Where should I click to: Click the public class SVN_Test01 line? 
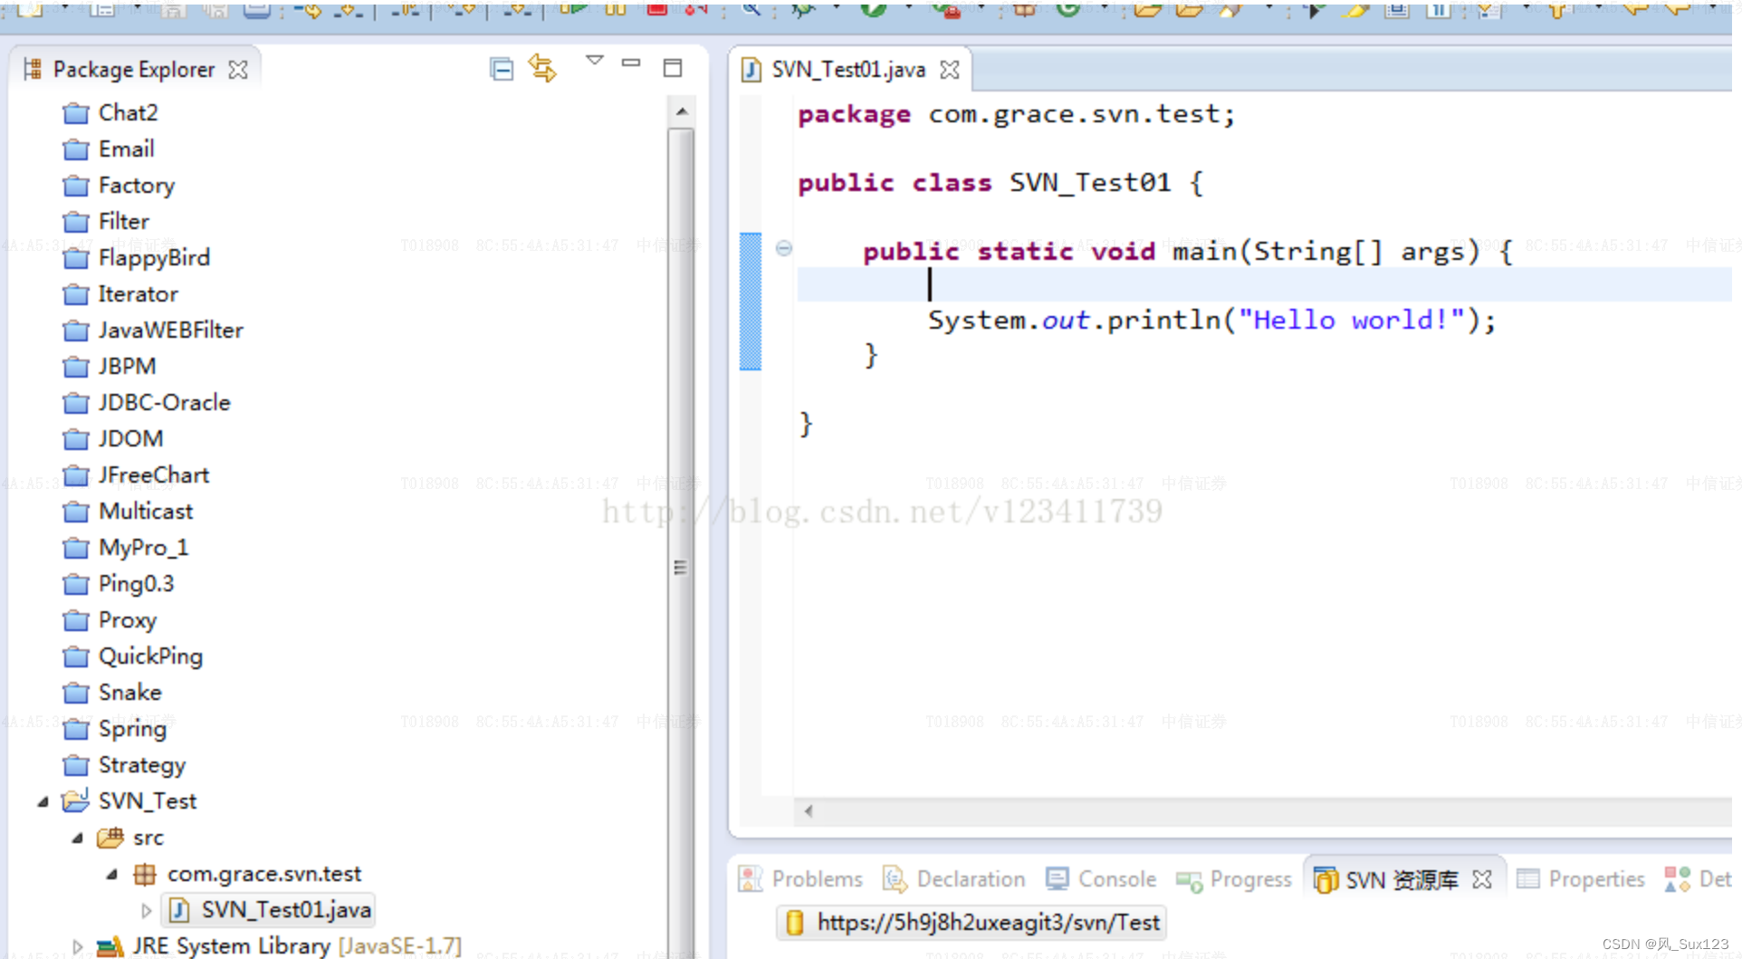pyautogui.click(x=1000, y=183)
